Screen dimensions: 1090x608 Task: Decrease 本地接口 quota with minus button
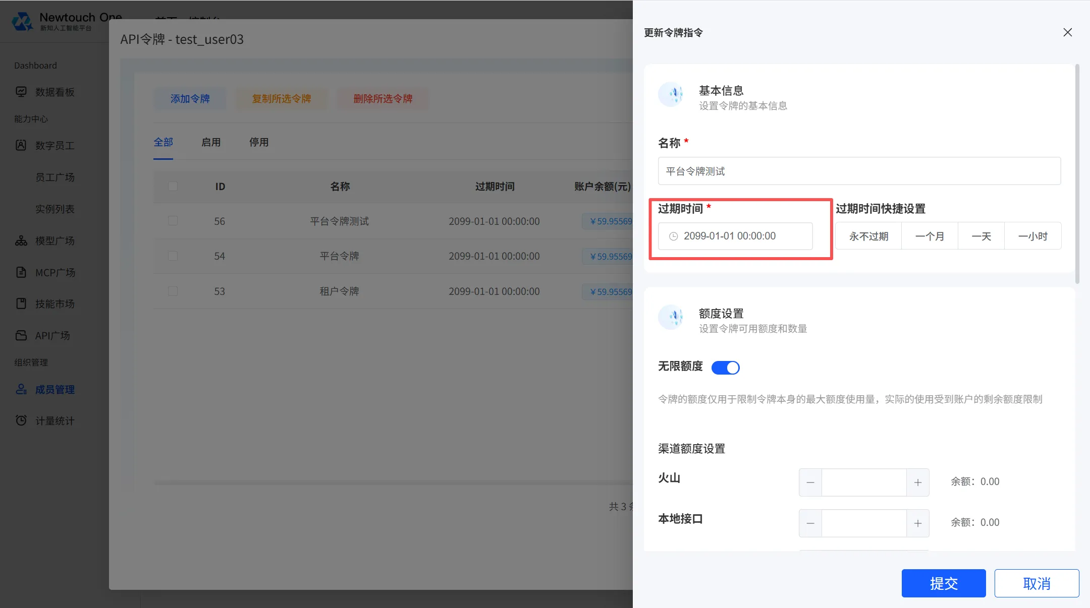tap(810, 523)
